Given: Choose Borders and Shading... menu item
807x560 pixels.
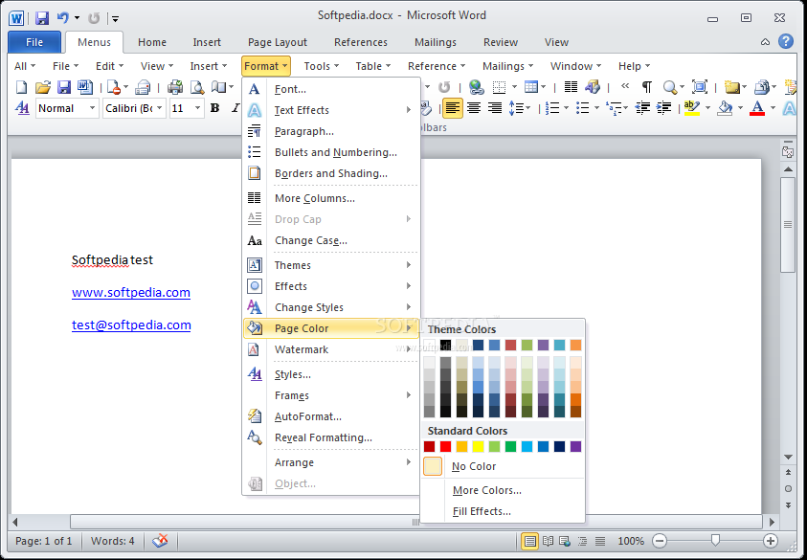Looking at the screenshot, I should (x=331, y=173).
